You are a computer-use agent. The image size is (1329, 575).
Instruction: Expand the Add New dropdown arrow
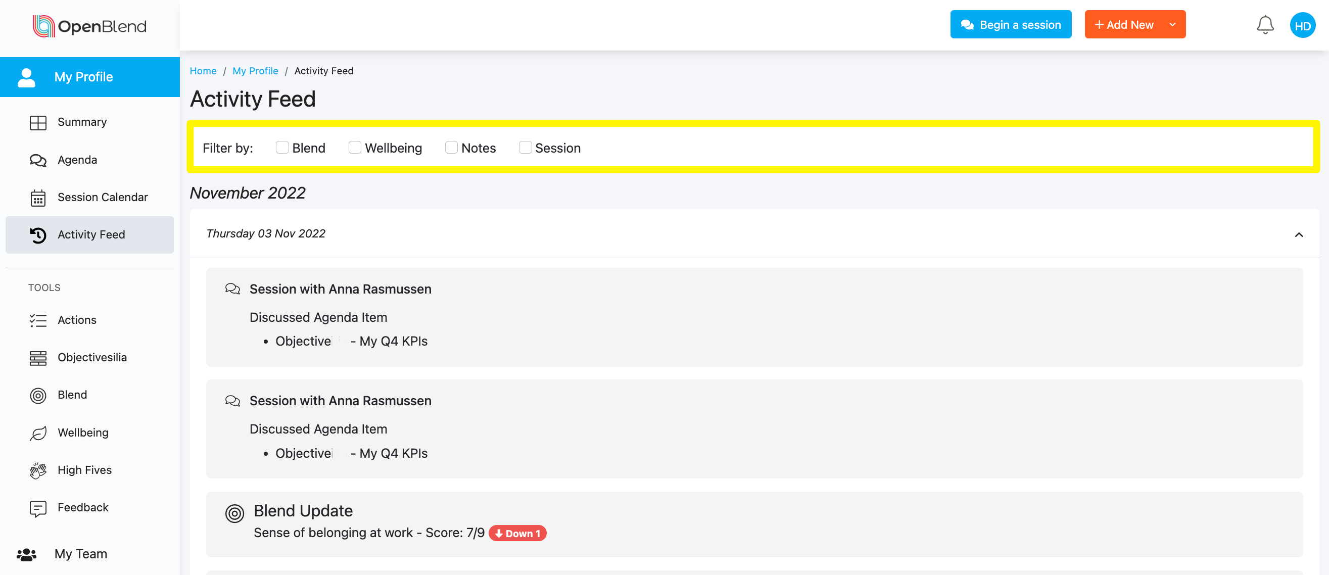1172,25
